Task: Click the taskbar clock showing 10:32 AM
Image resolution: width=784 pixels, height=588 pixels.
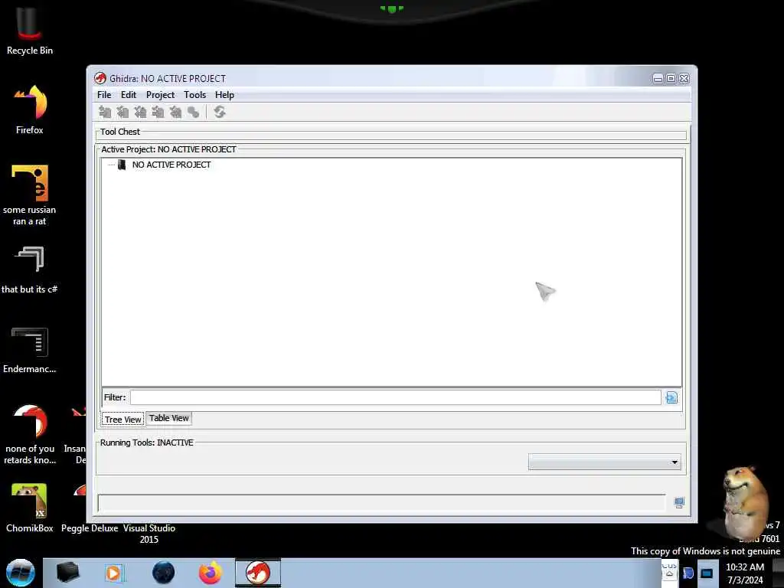Action: 744,573
